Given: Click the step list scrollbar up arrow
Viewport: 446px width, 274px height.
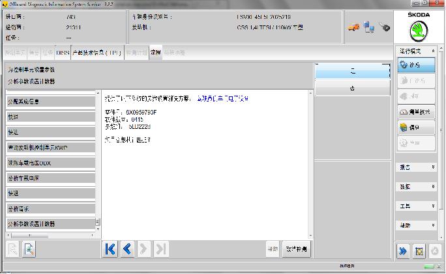Looking at the screenshot, I should point(98,93).
